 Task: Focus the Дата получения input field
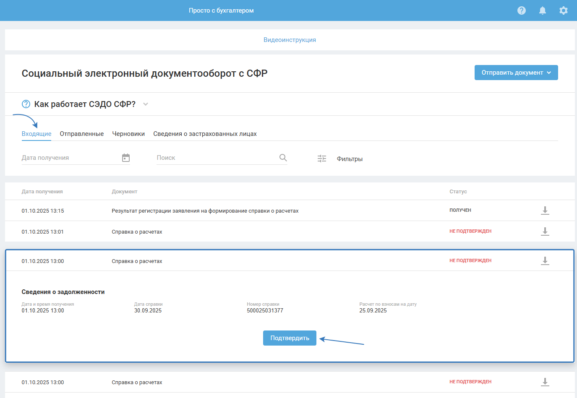[69, 158]
